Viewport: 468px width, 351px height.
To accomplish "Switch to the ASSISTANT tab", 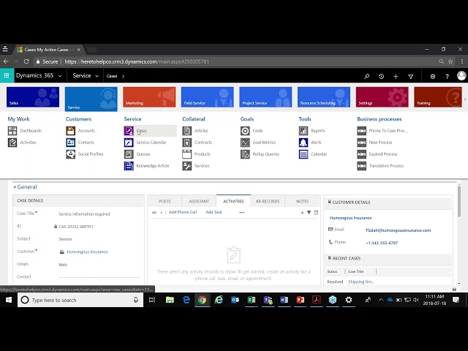I will (199, 202).
